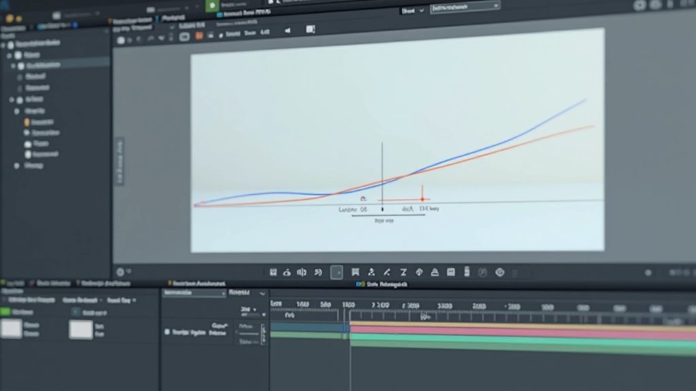696x391 pixels.
Task: Click the swirl icon in the viewer's bottom toolbar
Action: 318,272
